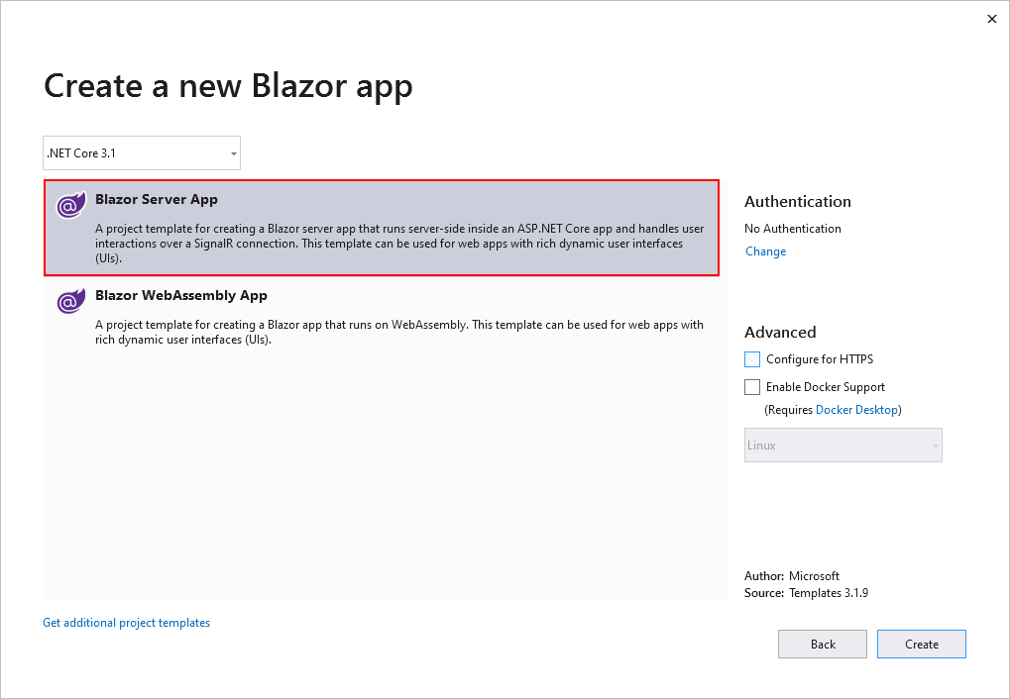Enable the Configure for HTTPS checkbox

(752, 359)
